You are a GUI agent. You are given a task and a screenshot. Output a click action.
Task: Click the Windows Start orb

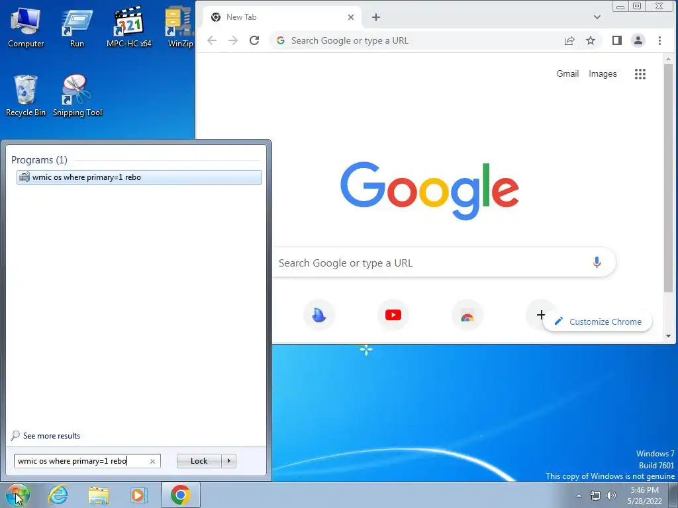click(17, 495)
